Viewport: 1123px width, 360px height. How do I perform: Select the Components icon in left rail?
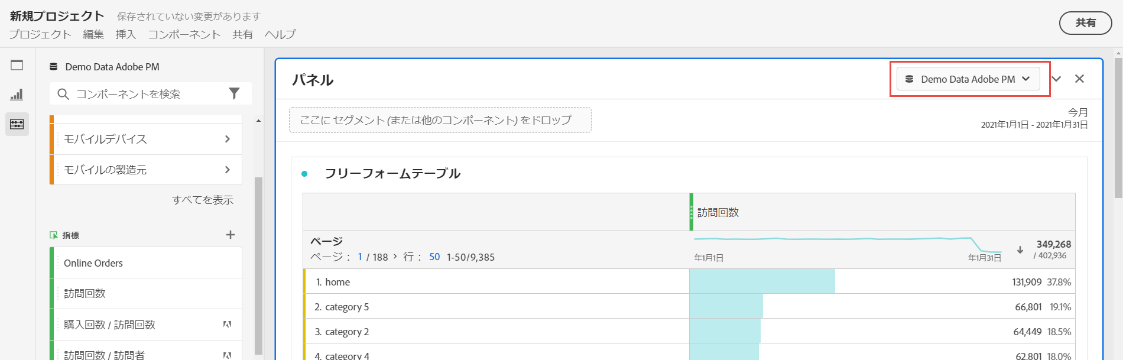tap(17, 124)
